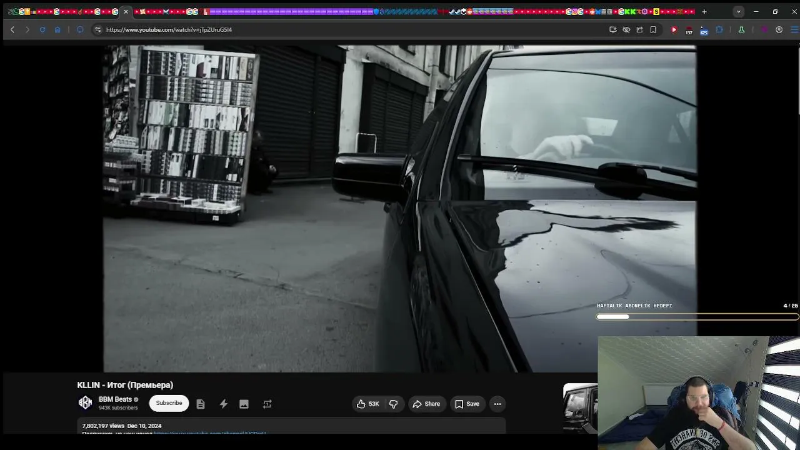Viewport: 800px width, 450px height.
Task: Open the extension showing badge 625
Action: (704, 30)
